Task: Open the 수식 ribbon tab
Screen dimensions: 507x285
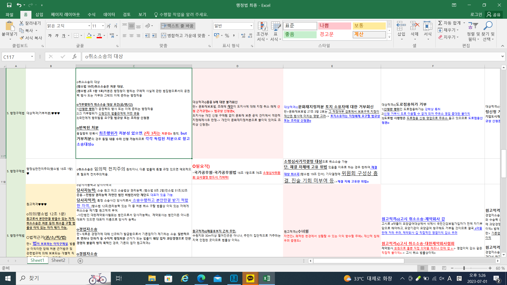Action: [91, 15]
